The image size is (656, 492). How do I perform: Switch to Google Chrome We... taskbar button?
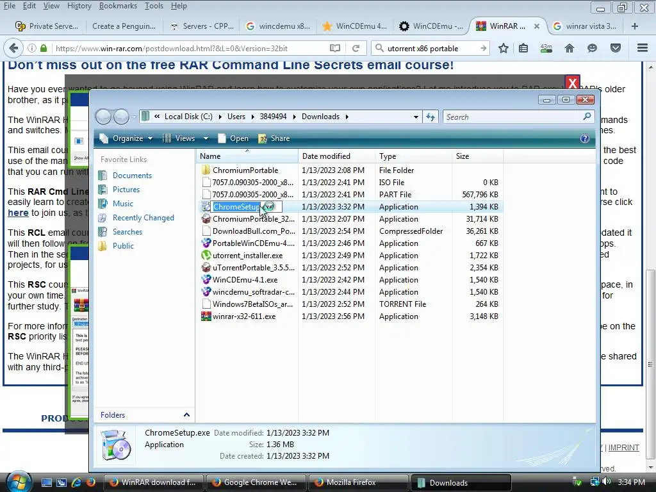tap(256, 482)
